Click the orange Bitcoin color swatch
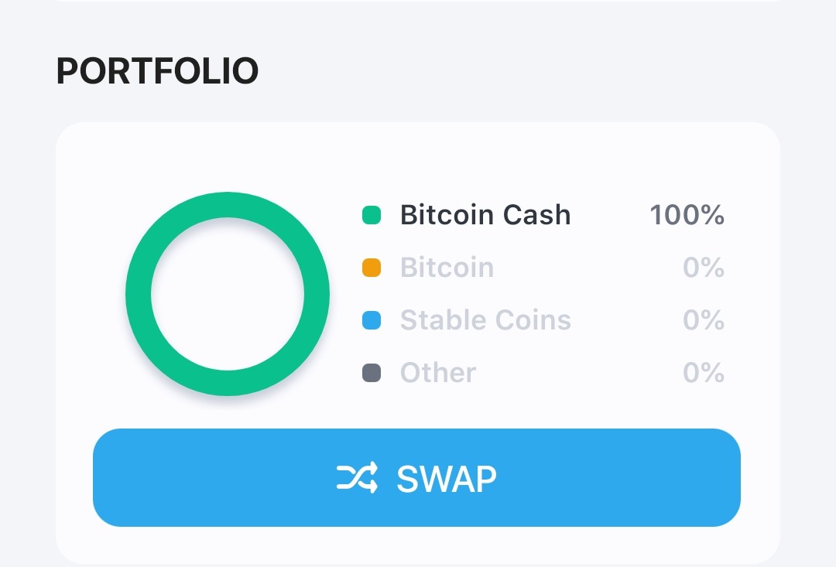The image size is (836, 567). (x=372, y=268)
